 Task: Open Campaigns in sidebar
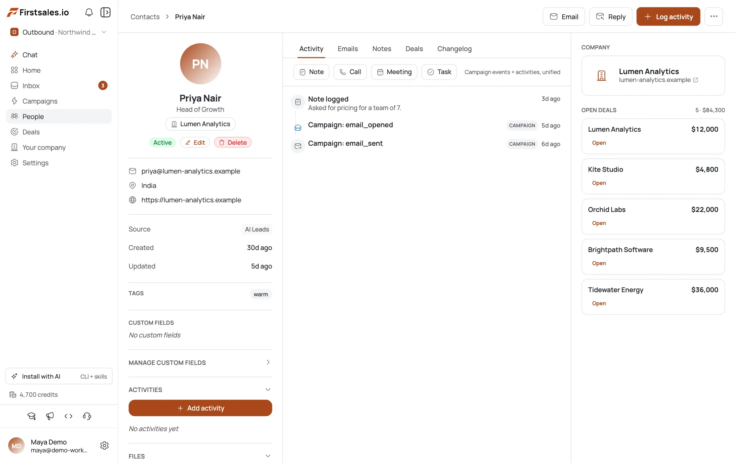(59, 101)
